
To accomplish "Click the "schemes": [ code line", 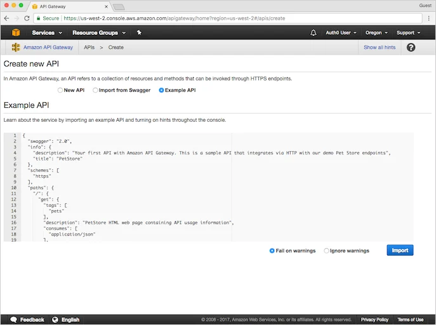I will coord(43,170).
